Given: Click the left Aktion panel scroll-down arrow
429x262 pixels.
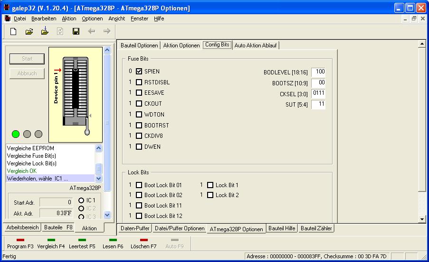Looking at the screenshot, I should [107, 215].
